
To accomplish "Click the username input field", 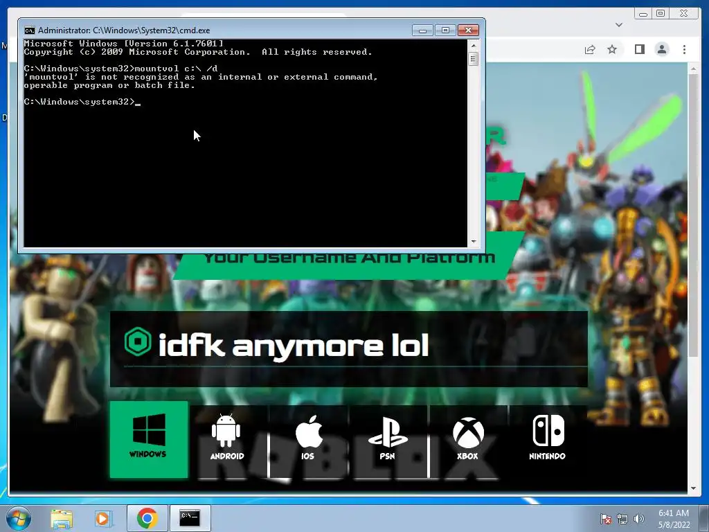I will 349,348.
